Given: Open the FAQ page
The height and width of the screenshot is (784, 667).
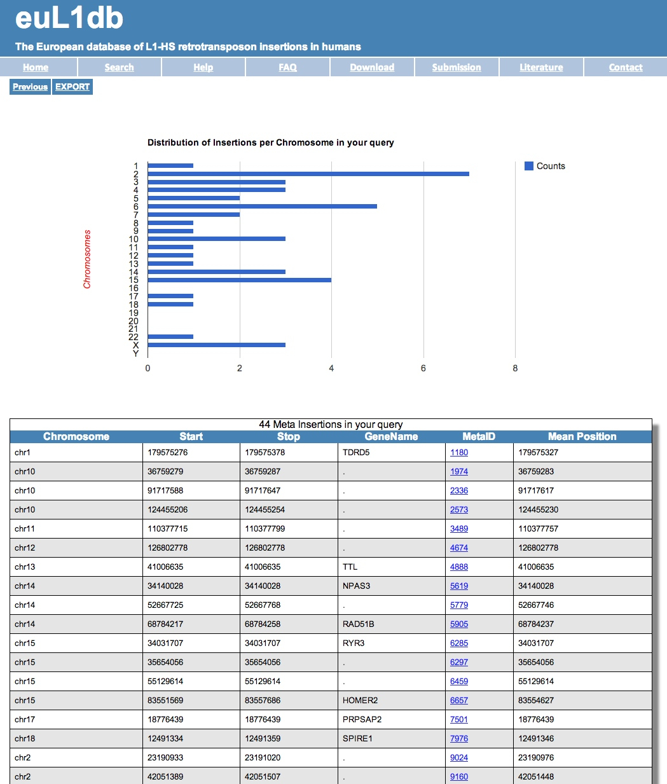Looking at the screenshot, I should pyautogui.click(x=287, y=67).
